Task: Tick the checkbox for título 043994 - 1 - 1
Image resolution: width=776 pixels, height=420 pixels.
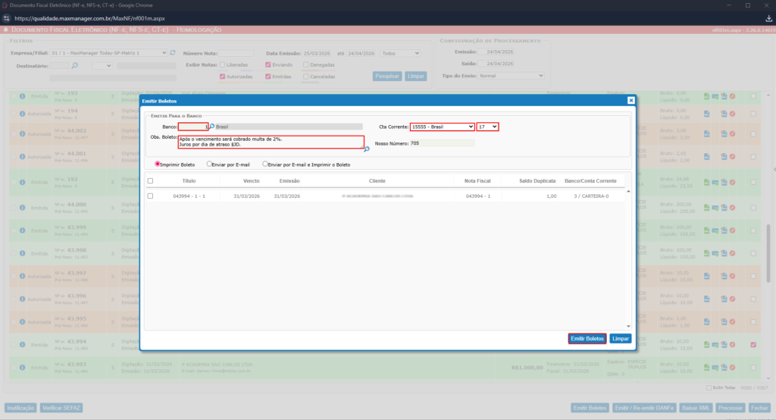Action: pos(150,196)
